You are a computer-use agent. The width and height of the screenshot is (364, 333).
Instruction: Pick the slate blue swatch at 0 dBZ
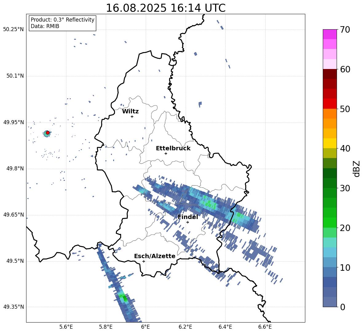click(330, 302)
